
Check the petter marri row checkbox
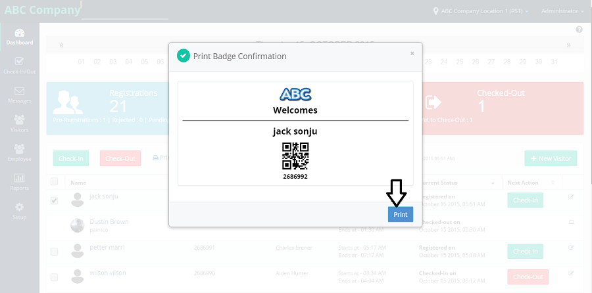tap(55, 252)
